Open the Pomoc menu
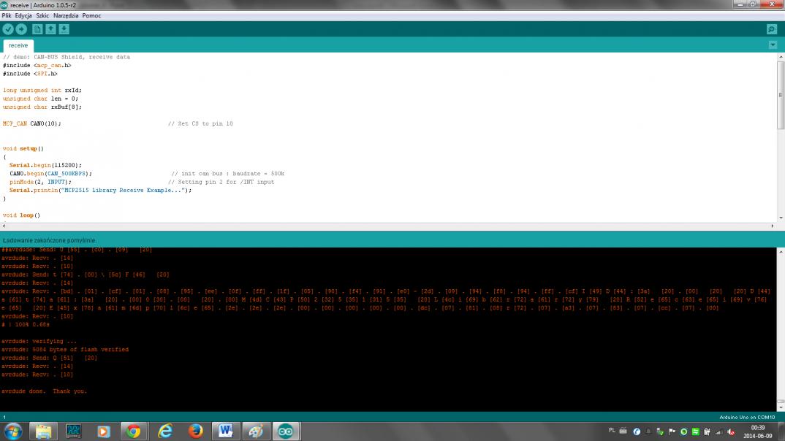This screenshot has height=441, width=785. click(x=92, y=15)
